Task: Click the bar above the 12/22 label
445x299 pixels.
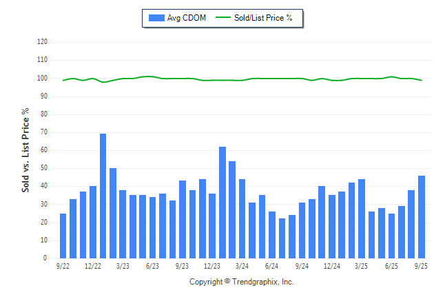Action: pos(93,222)
